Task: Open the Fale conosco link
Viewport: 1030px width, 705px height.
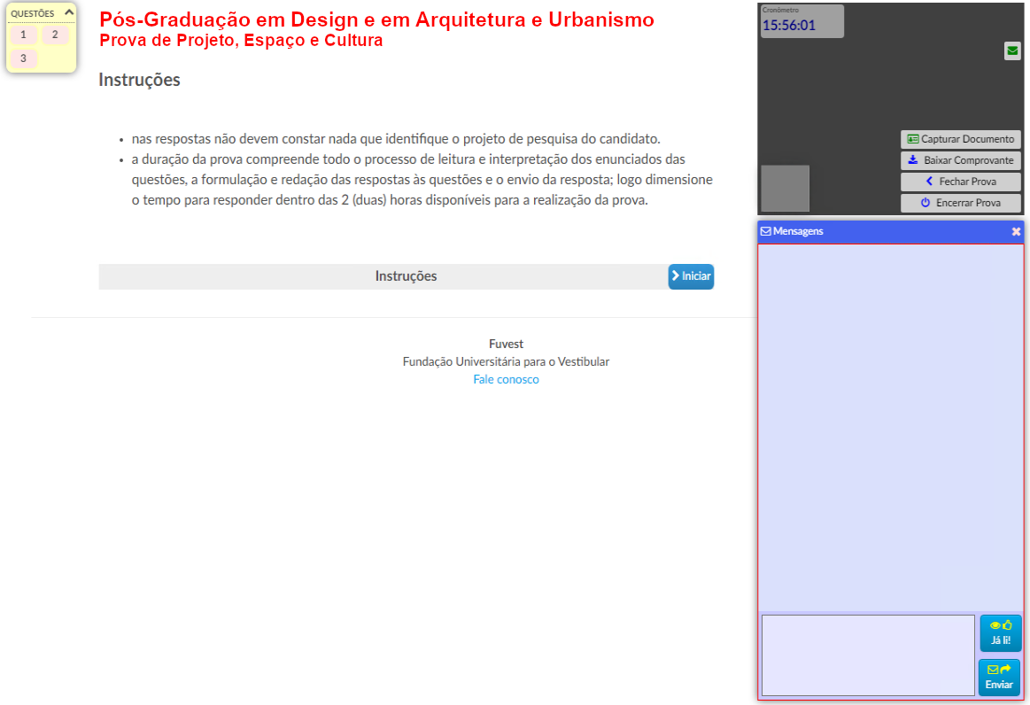Action: [x=506, y=379]
